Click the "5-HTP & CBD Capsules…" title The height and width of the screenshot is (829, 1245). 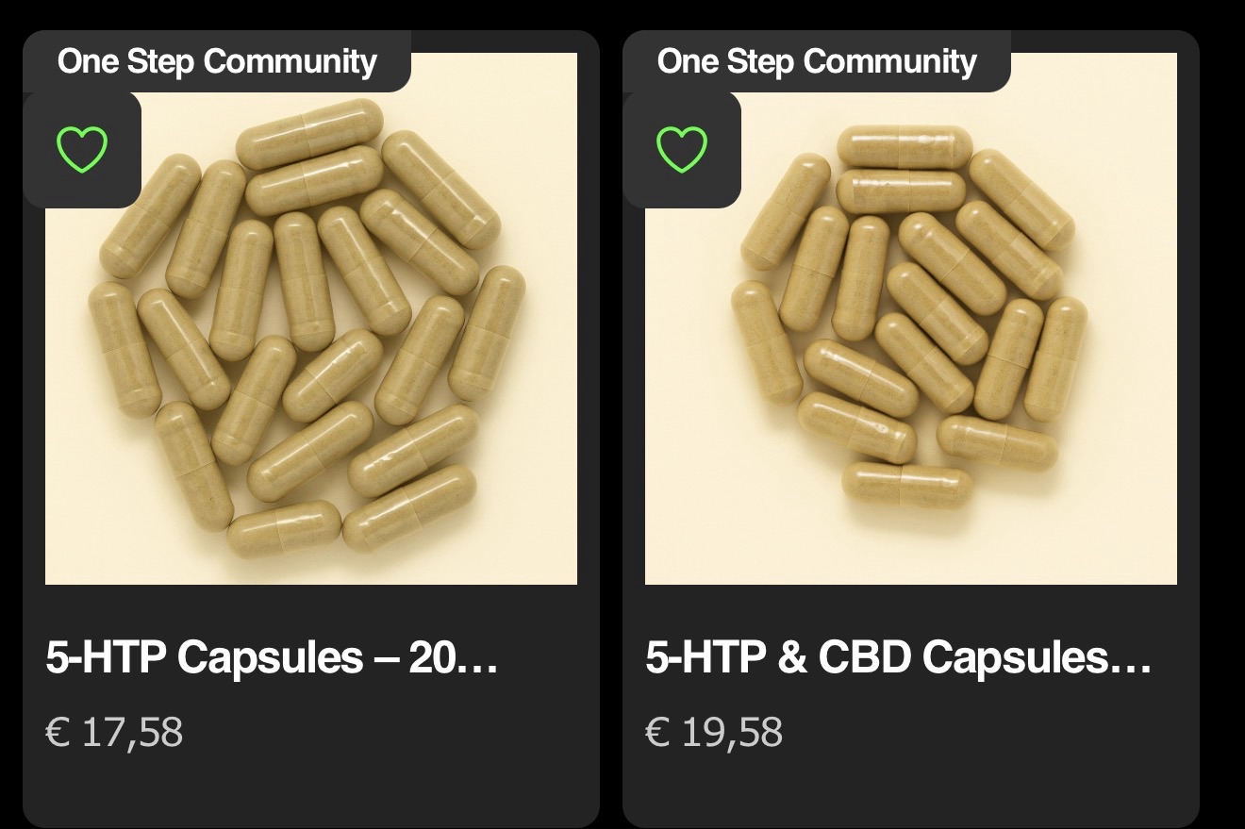pos(898,657)
